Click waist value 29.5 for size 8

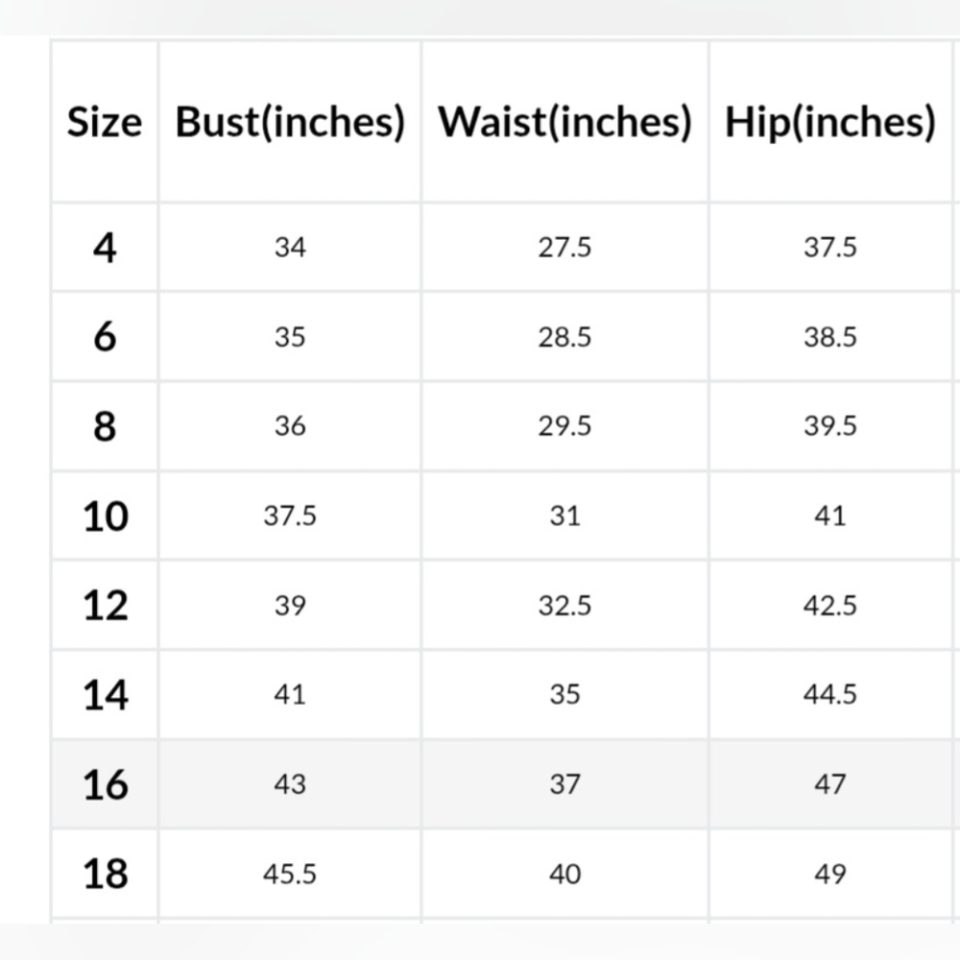pyautogui.click(x=564, y=426)
